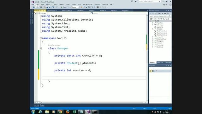This screenshot has height=114, width=202.
Task: Close the Manager.cs tab
Action: (x=45, y=10)
